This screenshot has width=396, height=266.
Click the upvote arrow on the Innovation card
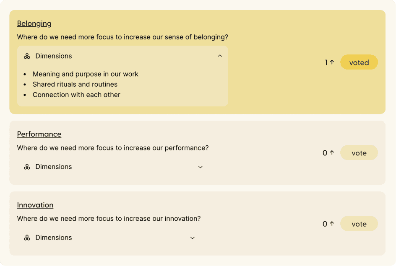click(x=331, y=223)
